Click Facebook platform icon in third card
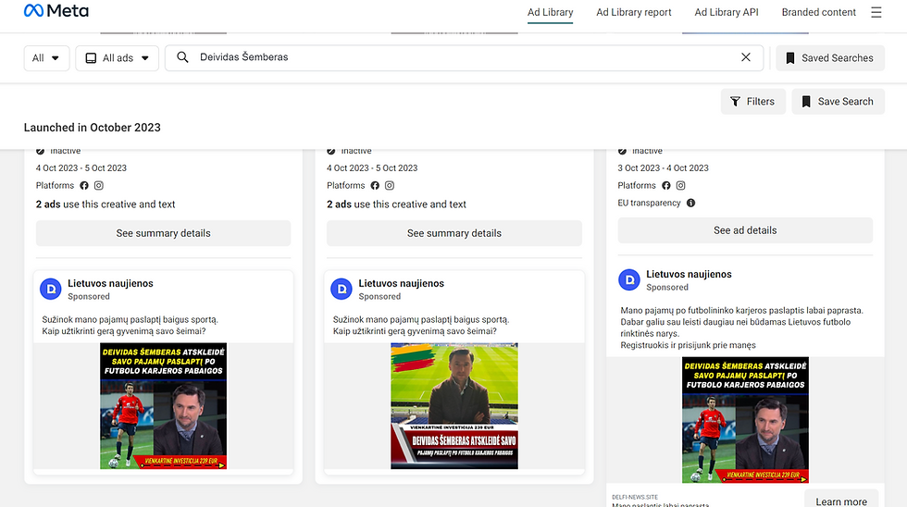This screenshot has width=907, height=507. [x=666, y=186]
